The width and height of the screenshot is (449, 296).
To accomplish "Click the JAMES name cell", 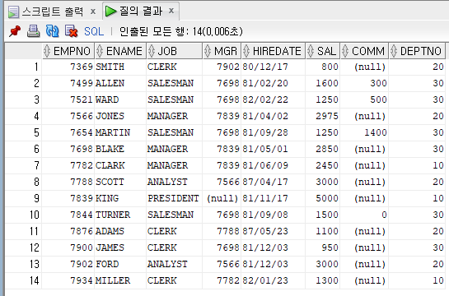I will (120, 247).
